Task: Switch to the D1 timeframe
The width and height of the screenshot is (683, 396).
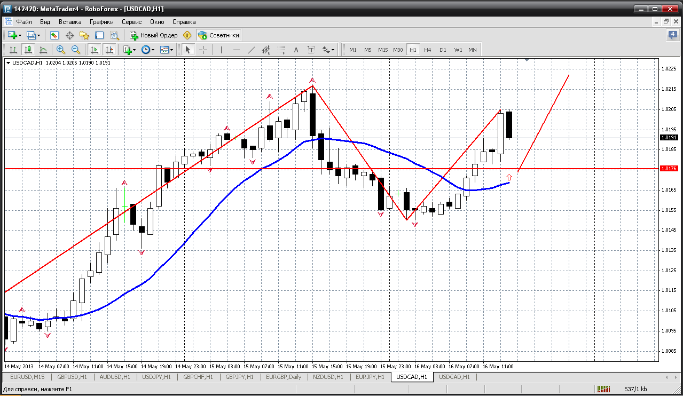Action: (x=443, y=50)
